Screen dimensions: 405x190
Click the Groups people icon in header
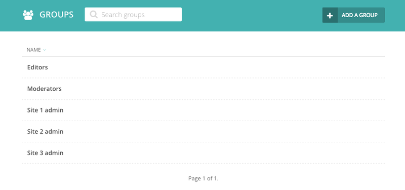28,15
